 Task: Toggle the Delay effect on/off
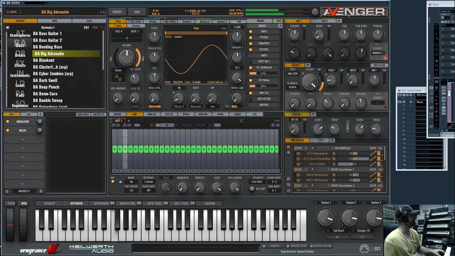tap(7, 130)
